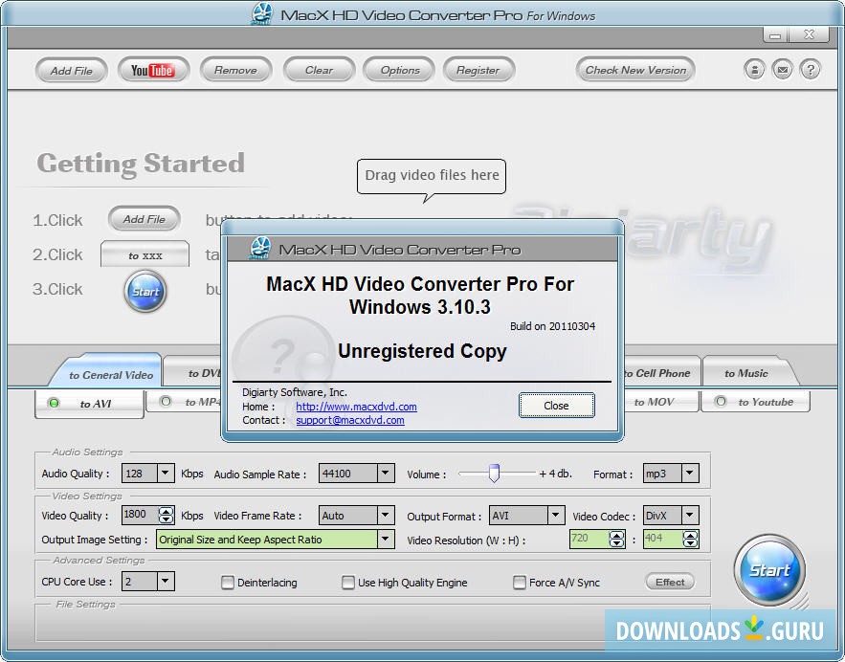This screenshot has width=845, height=662.
Task: Open the Audio Quality dropdown
Action: click(166, 474)
